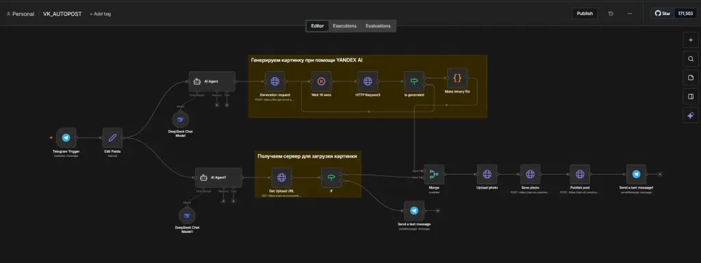Click the GitHub Star button
Image resolution: width=701 pixels, height=263 pixels.
[663, 14]
